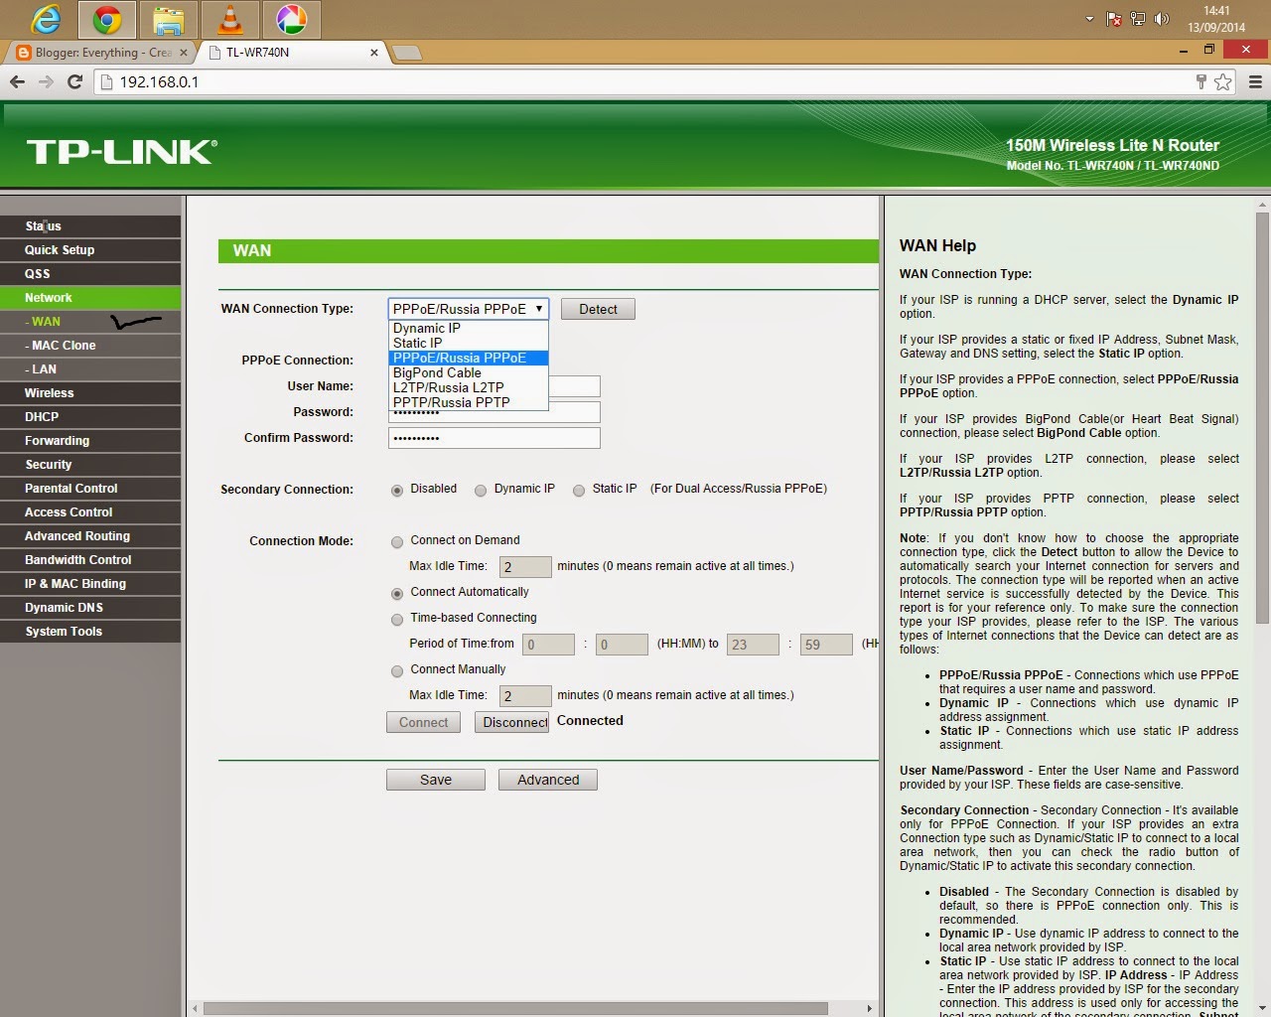The height and width of the screenshot is (1017, 1271).
Task: Open File Explorer from the taskbar
Action: [x=169, y=19]
